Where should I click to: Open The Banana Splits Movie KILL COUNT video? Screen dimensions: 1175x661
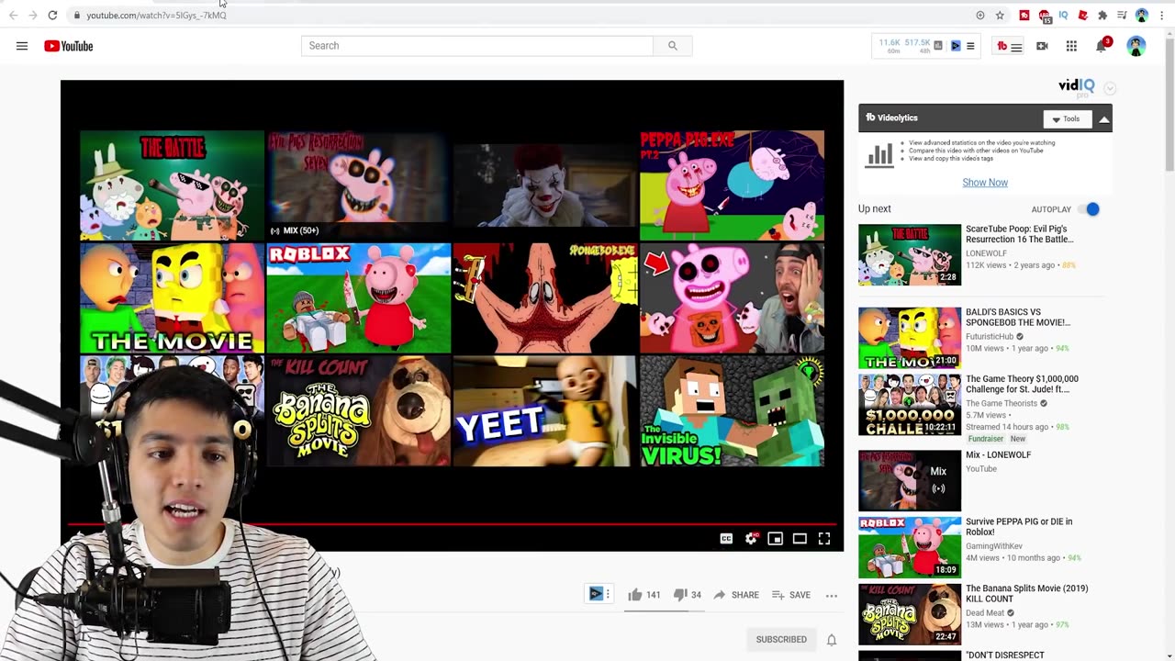point(1026,594)
